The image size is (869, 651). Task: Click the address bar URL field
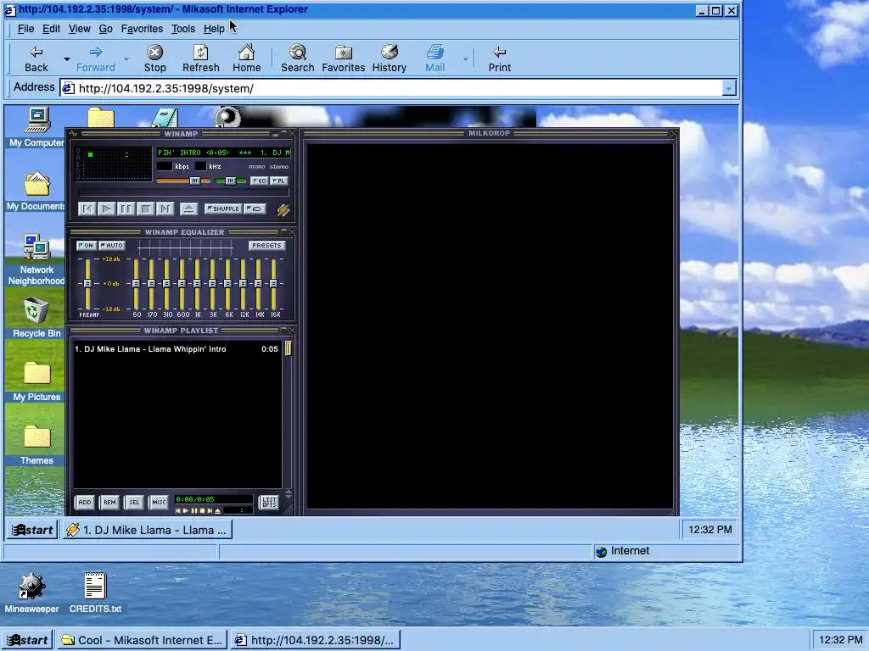391,88
